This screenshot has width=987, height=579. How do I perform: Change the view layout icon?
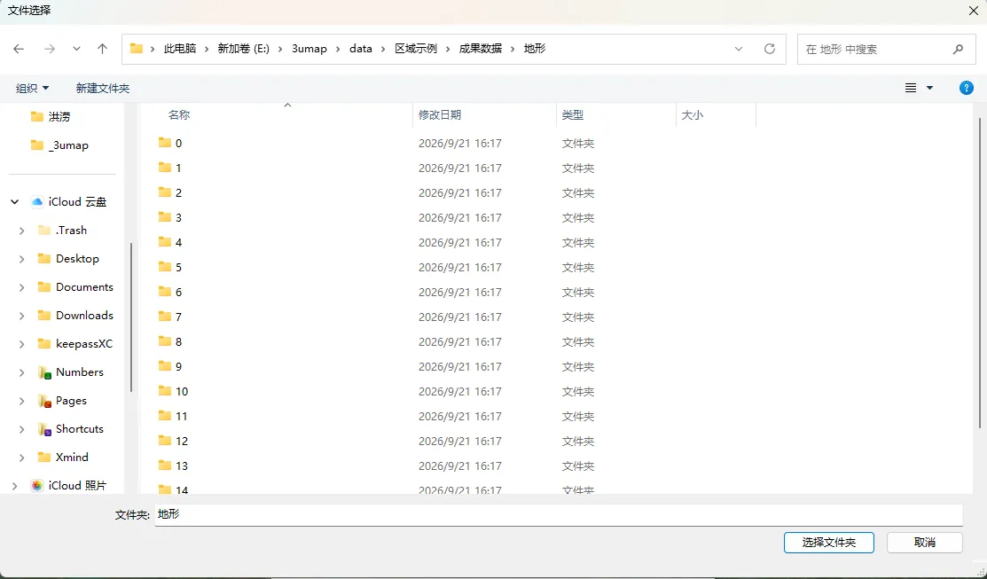click(911, 88)
